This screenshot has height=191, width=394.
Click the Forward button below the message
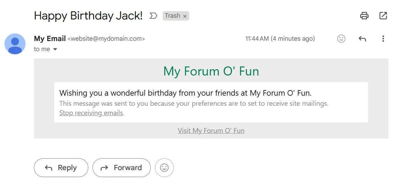(x=121, y=168)
